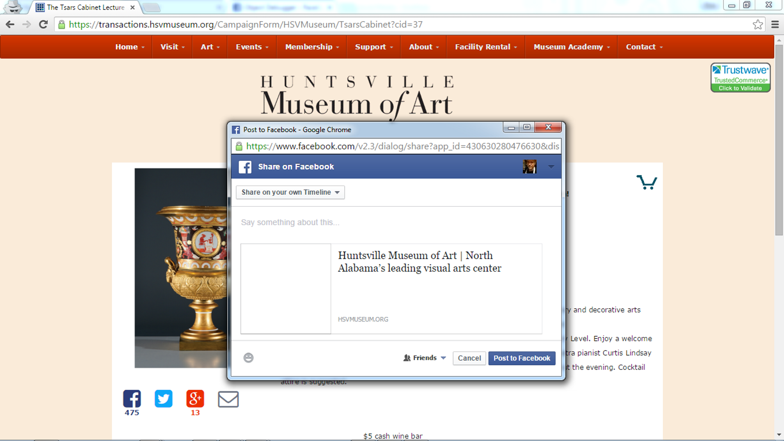The width and height of the screenshot is (784, 441).
Task: Expand the Support menu
Action: click(x=374, y=47)
